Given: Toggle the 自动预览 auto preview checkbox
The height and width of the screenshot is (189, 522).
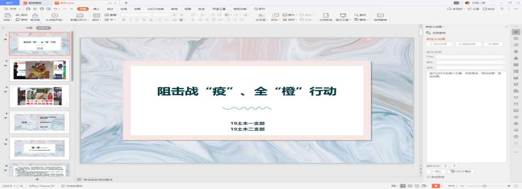Looking at the screenshot, I should click(x=429, y=177).
